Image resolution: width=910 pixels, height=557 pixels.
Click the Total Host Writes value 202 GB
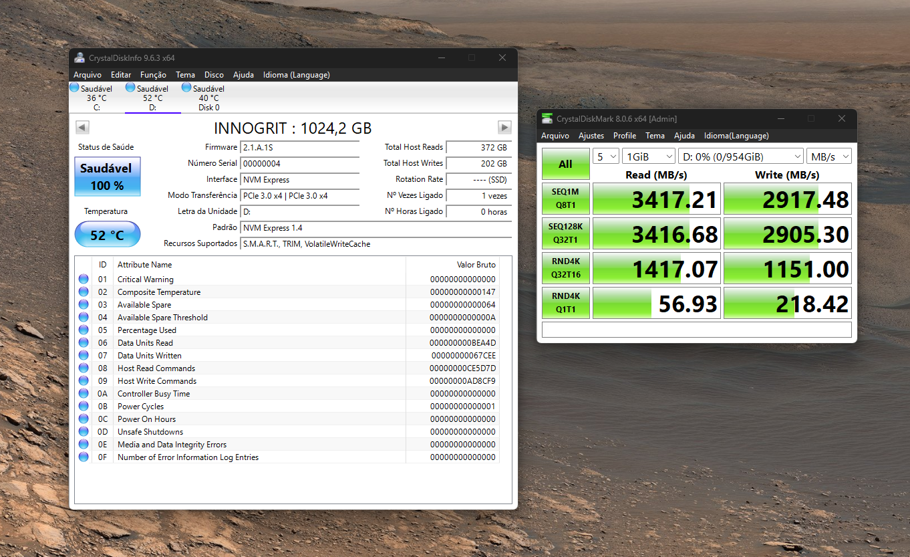(478, 163)
